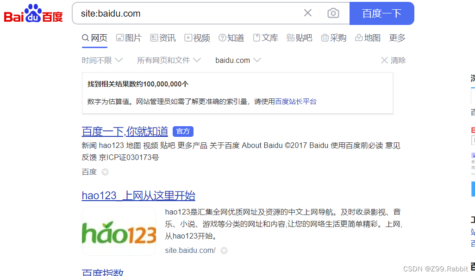
Task: Open result 百度一下,你就知道
Action: click(125, 131)
